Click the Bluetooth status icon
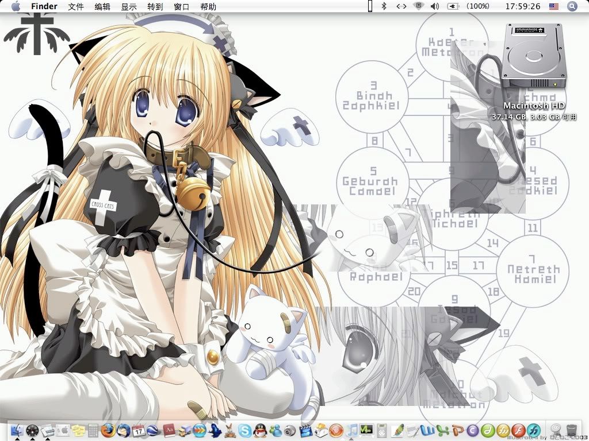Viewport: 589px width, 441px height. click(x=384, y=6)
